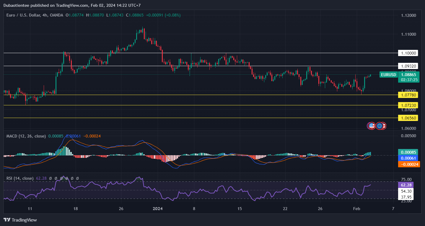
Task: Select the 1.06560 horizontal line price label
Action: coord(408,118)
